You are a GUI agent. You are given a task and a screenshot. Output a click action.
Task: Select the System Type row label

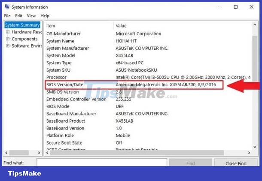click(59, 63)
